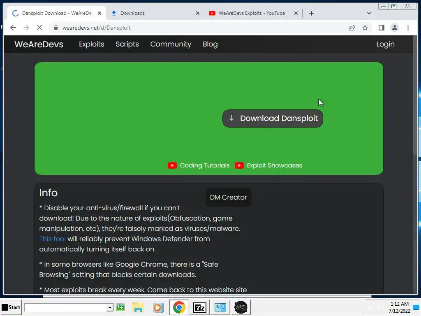Open File Explorer from the taskbar
Screen dimensions: 421x316
pos(138,307)
